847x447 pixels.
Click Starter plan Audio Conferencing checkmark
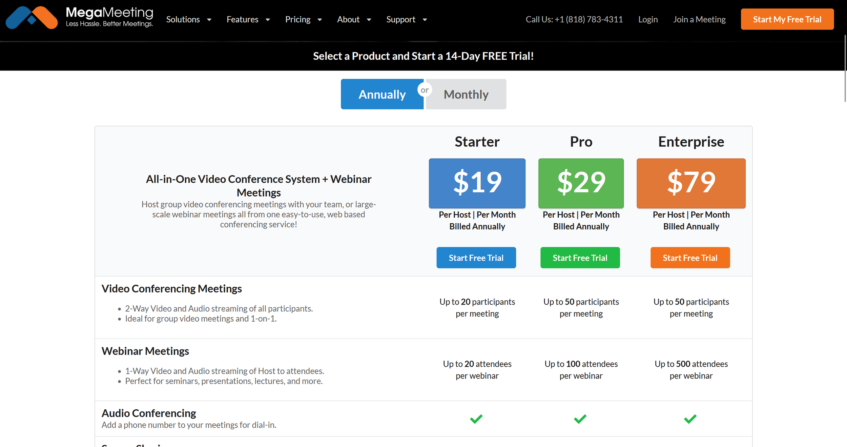(476, 419)
